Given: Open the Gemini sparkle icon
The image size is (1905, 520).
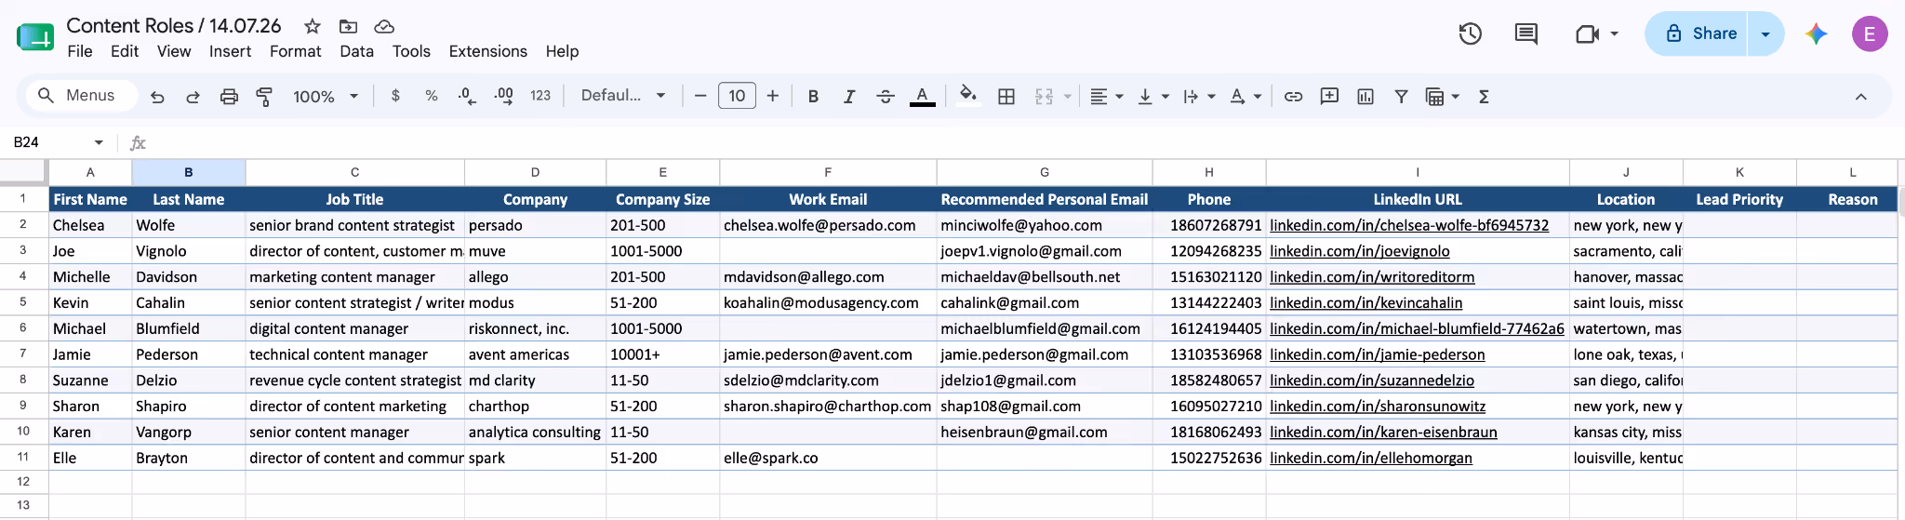Looking at the screenshot, I should pos(1816,34).
